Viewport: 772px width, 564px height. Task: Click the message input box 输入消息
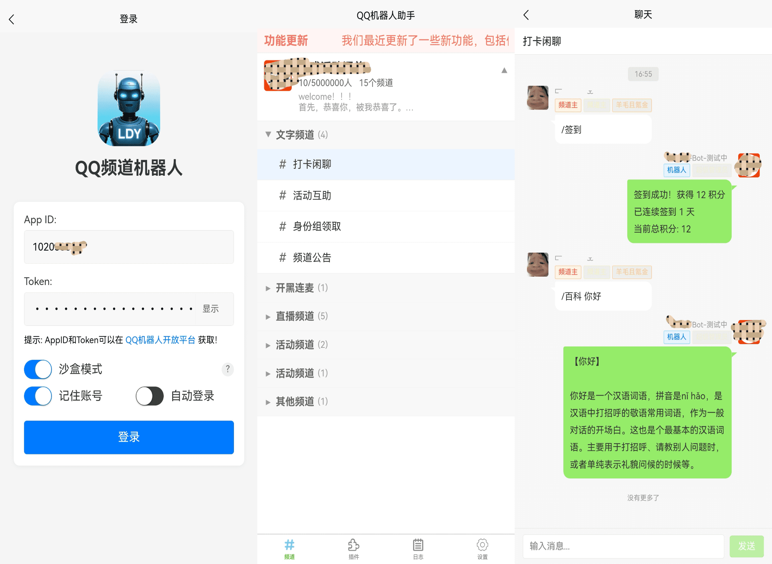click(623, 546)
